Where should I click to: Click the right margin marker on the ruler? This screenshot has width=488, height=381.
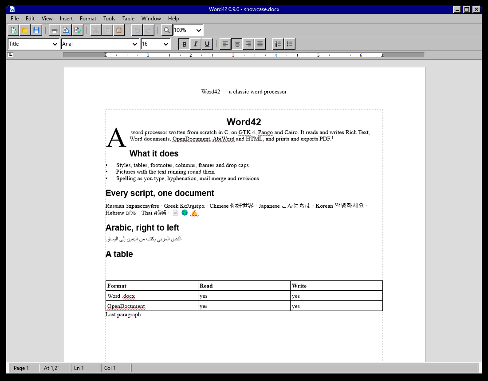tap(382, 55)
